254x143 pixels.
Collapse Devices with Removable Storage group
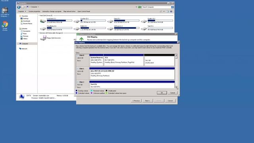[x=39, y=33]
